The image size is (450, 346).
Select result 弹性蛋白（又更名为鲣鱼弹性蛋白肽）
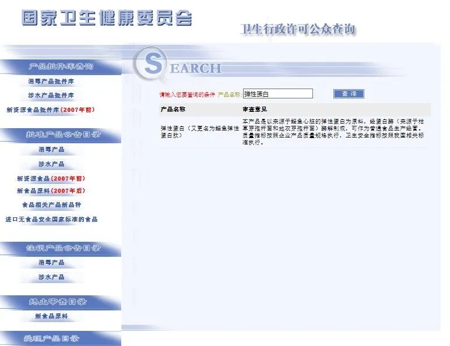200,132
